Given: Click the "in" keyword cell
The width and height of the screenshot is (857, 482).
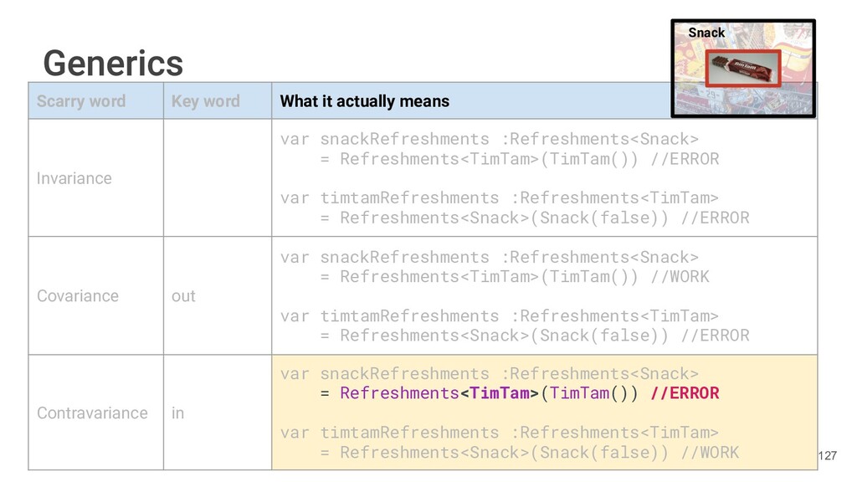Looking at the screenshot, I should [177, 413].
